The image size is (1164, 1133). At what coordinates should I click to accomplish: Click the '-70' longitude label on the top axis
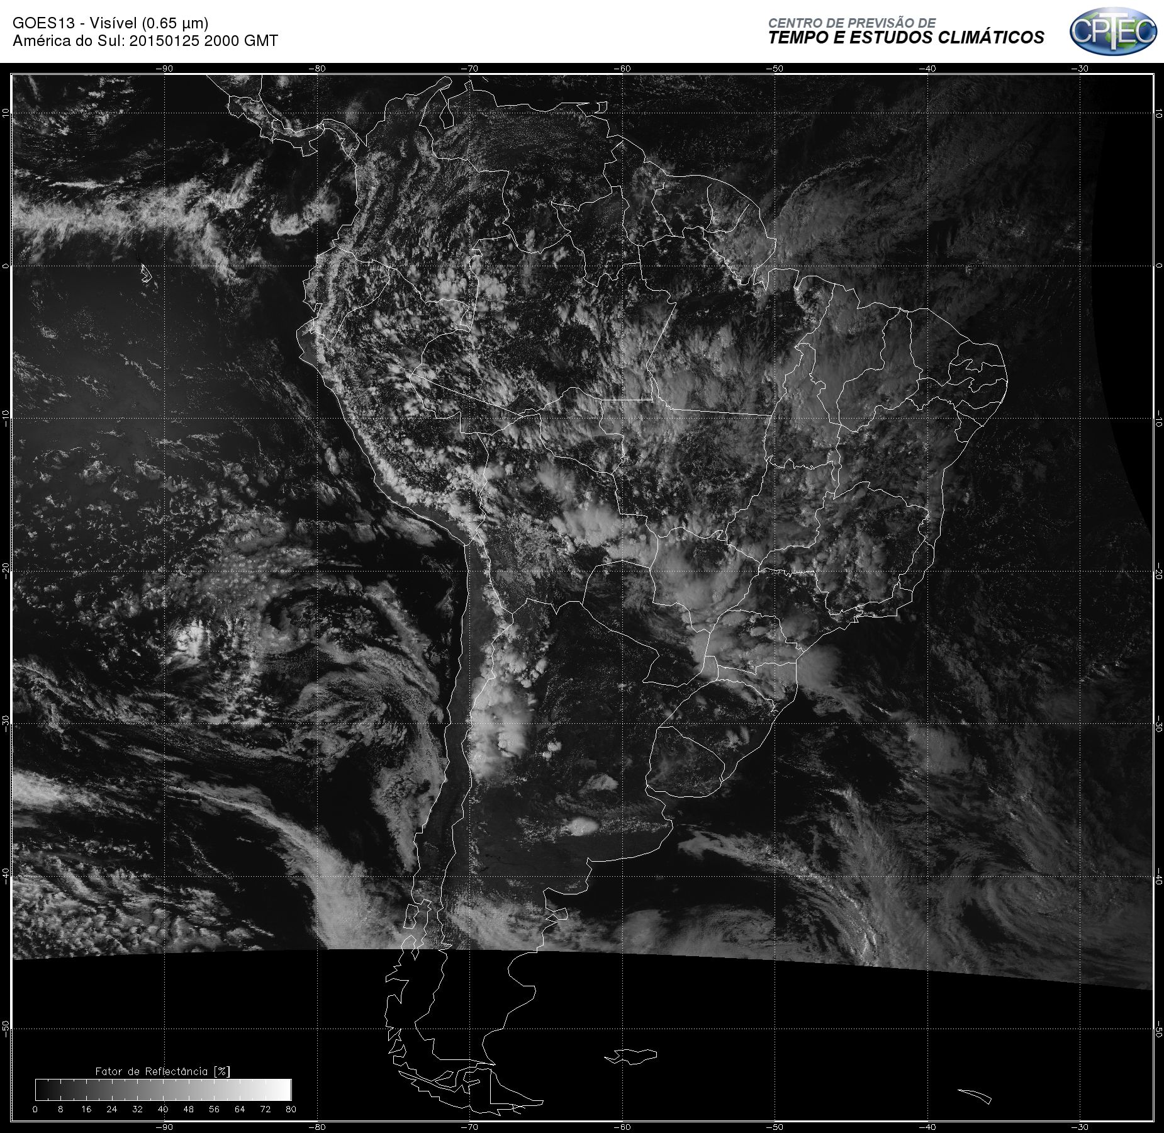click(469, 69)
